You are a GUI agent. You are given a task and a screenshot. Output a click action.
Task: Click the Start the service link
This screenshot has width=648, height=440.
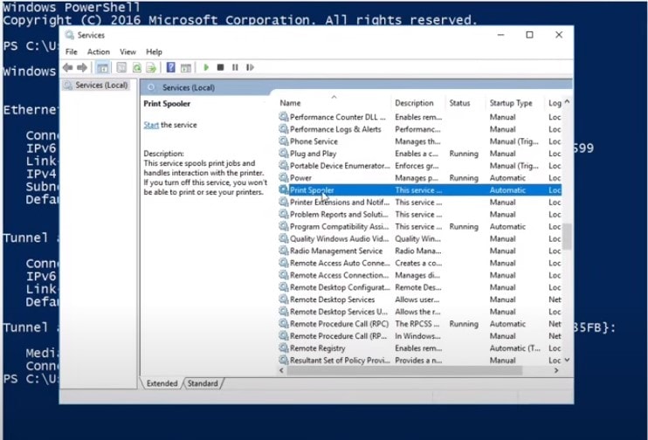tap(151, 125)
